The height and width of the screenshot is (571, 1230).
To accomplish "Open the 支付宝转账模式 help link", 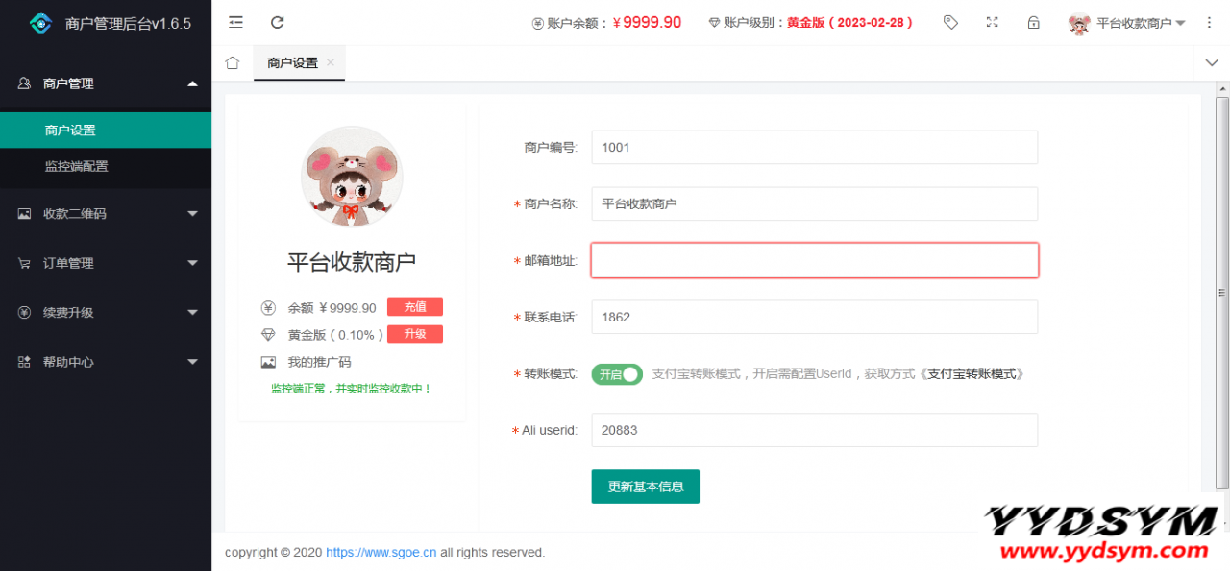I will coord(972,374).
